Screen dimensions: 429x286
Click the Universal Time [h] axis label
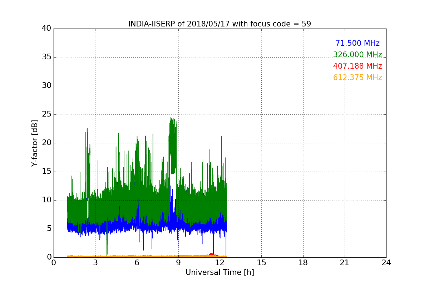click(220, 272)
